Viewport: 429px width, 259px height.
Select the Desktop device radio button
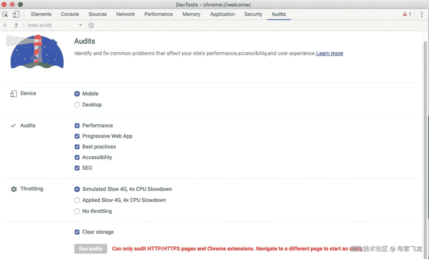click(77, 105)
